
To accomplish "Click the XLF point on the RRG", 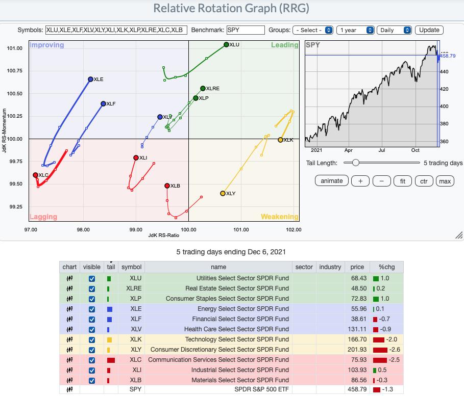I will [103, 104].
